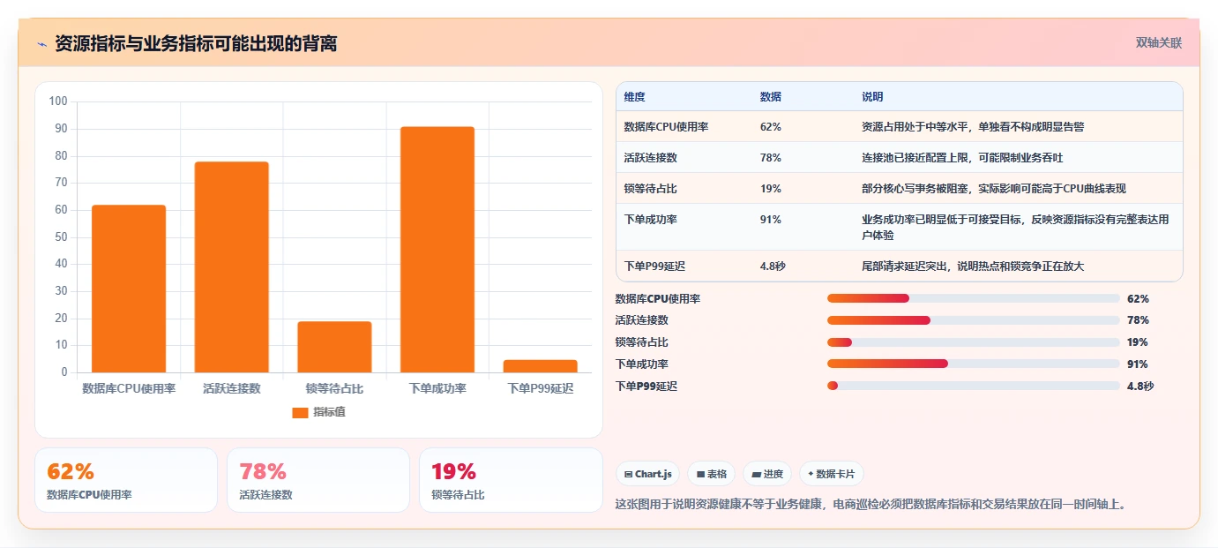Click the 62% value in the table
The image size is (1218, 548).
click(x=770, y=127)
